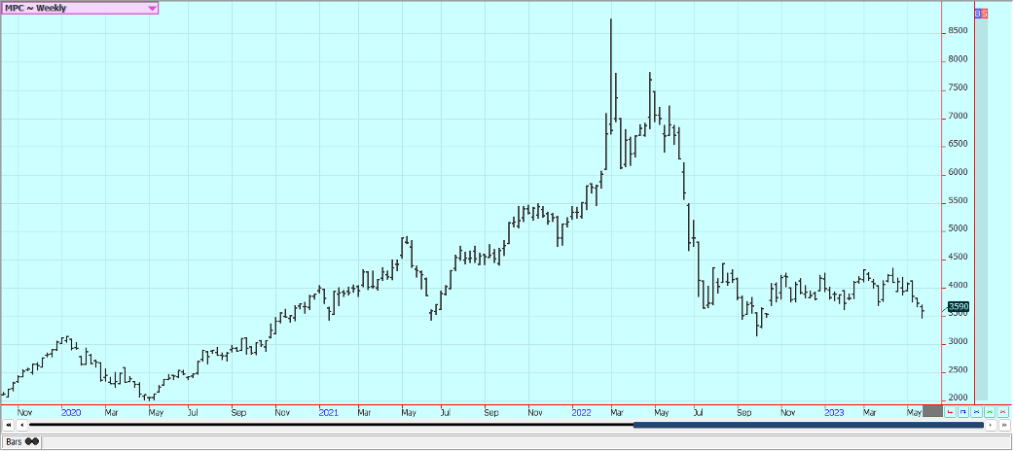Click the 2000 price axis label
The image size is (1014, 451).
[x=958, y=398]
